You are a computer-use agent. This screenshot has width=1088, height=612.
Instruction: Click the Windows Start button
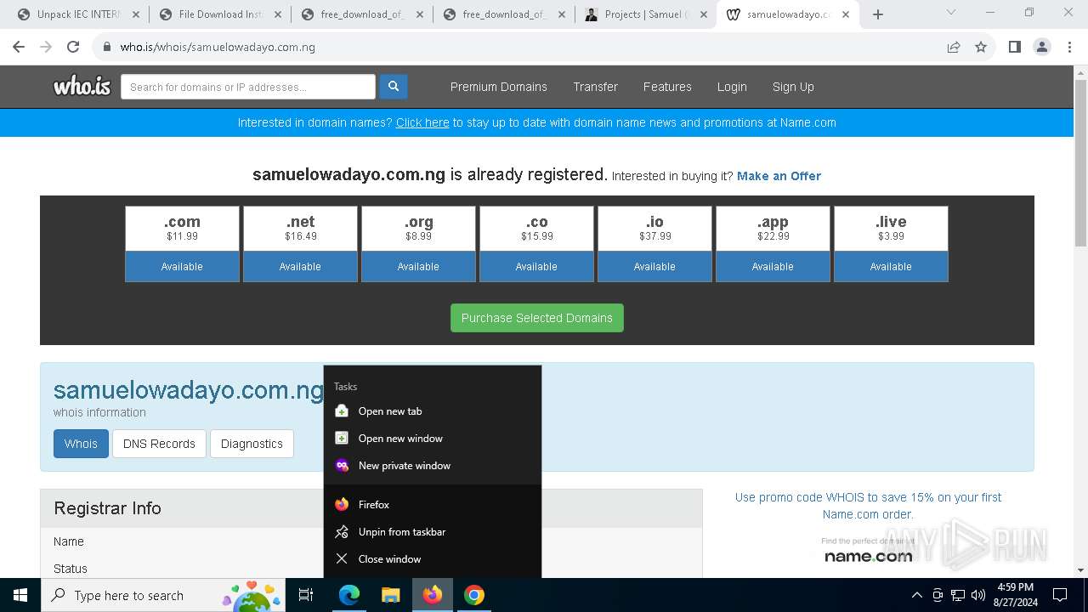[20, 595]
